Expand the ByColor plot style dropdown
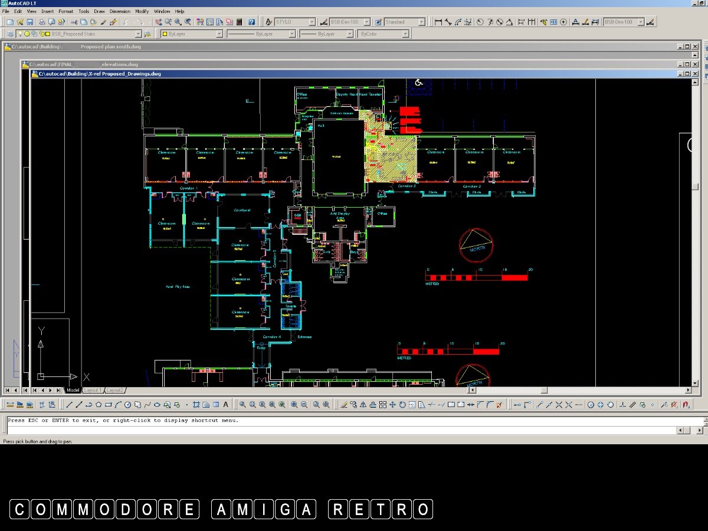The height and width of the screenshot is (531, 708). pos(405,34)
